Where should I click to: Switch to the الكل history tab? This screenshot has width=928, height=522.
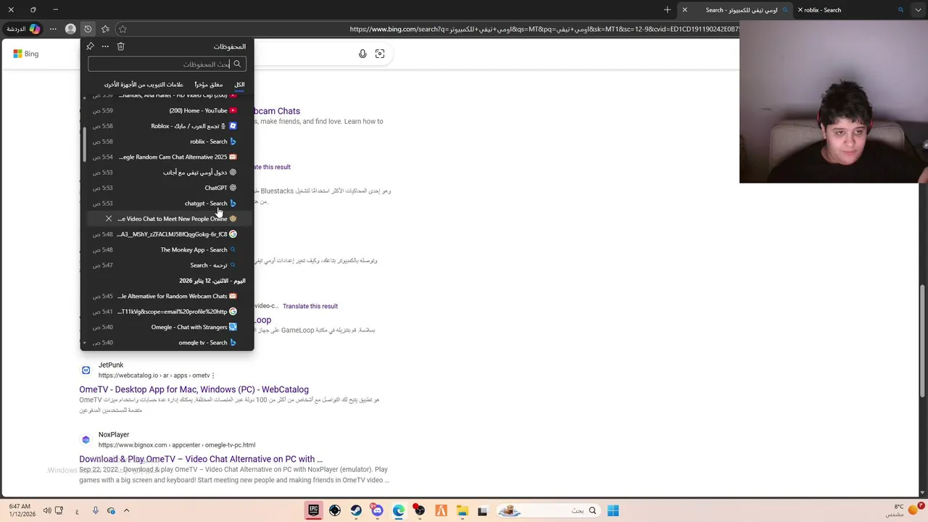pos(239,85)
